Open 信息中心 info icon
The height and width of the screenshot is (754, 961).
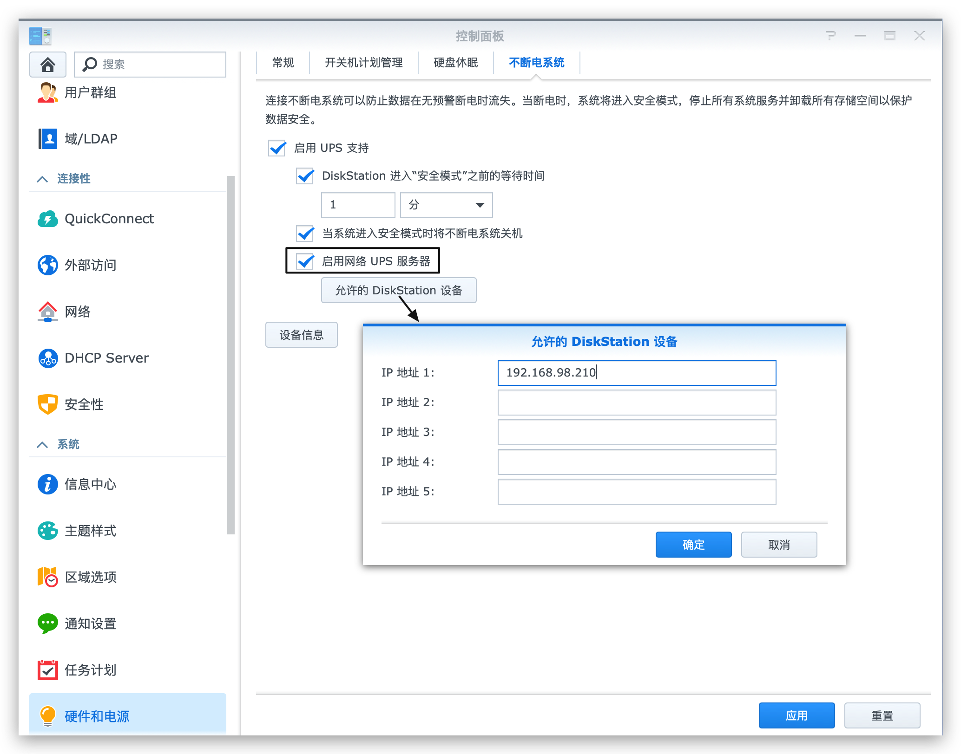coord(47,484)
